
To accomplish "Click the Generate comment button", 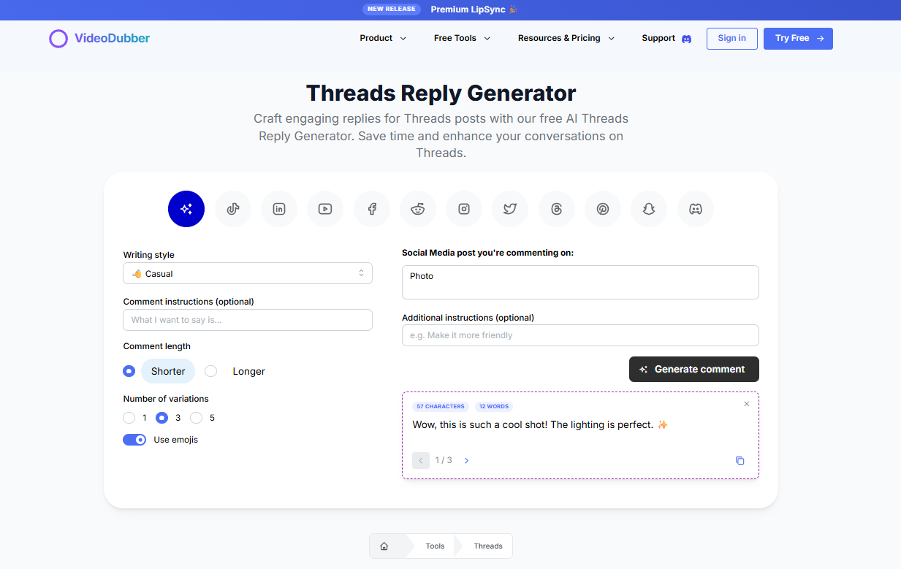I will (x=694, y=369).
